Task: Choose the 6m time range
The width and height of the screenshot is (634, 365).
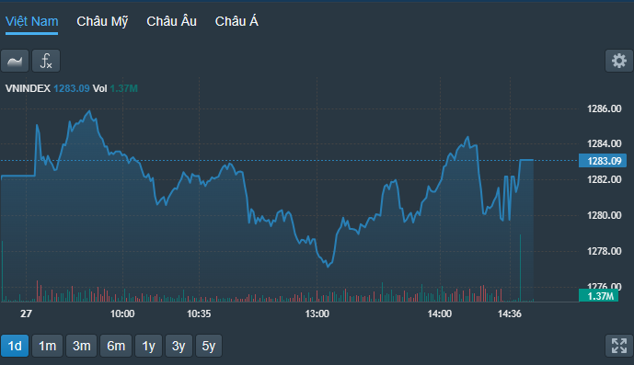Action: coord(116,346)
